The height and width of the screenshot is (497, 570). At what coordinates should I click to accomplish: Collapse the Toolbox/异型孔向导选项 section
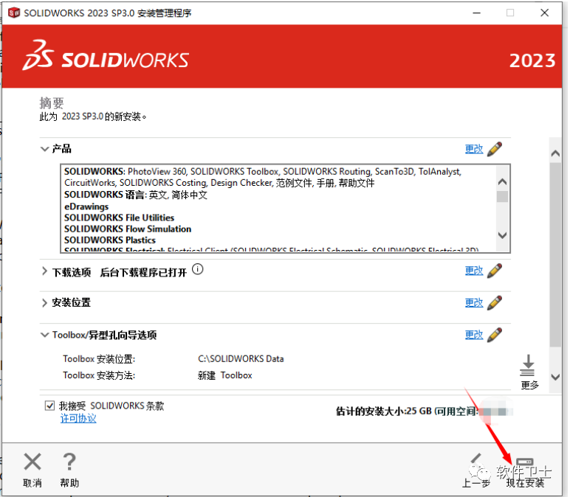(x=44, y=335)
